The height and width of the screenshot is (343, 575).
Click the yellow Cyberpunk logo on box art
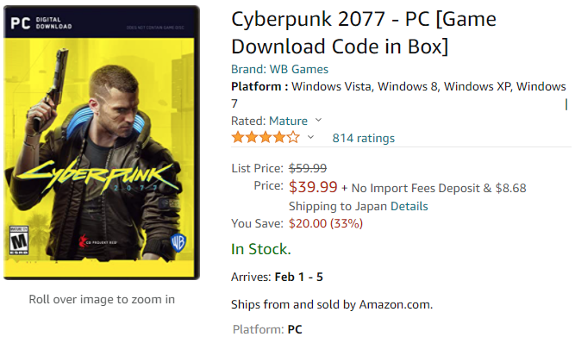[97, 176]
